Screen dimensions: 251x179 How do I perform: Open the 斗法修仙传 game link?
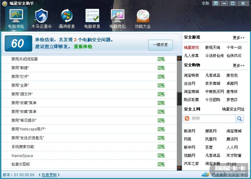[x=214, y=56]
